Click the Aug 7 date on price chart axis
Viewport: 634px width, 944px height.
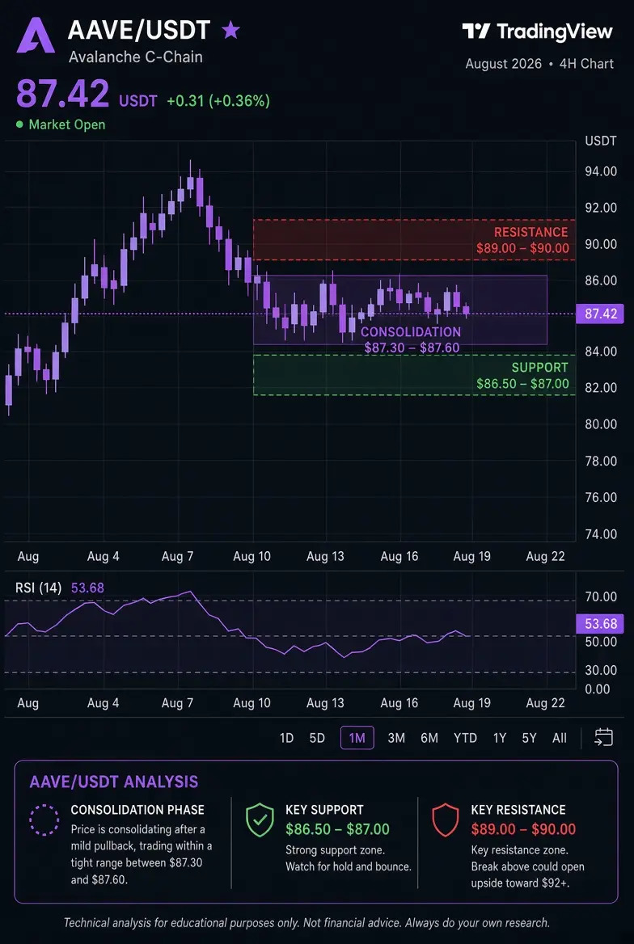[177, 556]
